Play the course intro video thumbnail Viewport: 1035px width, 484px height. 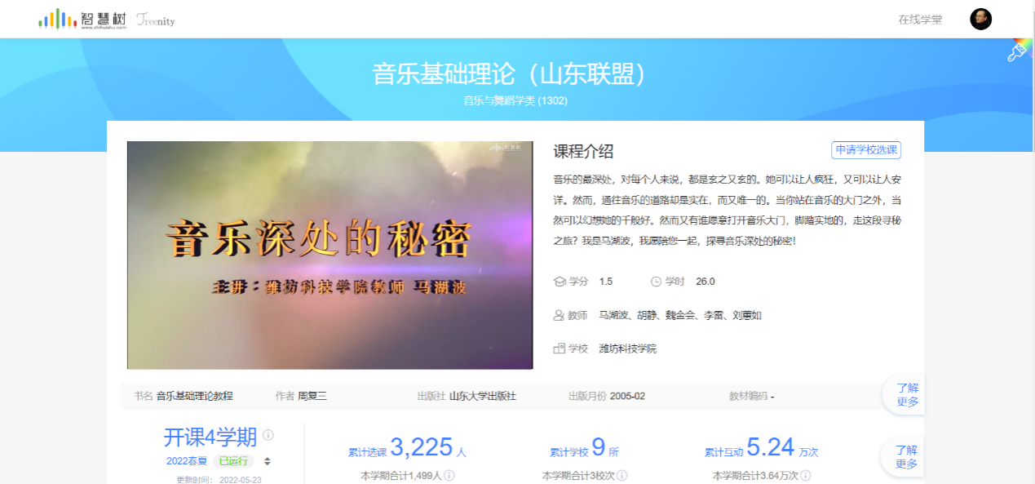[330, 255]
